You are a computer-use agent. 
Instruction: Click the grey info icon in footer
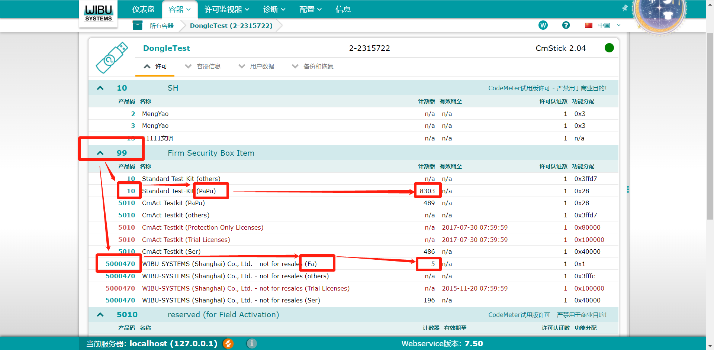point(252,343)
